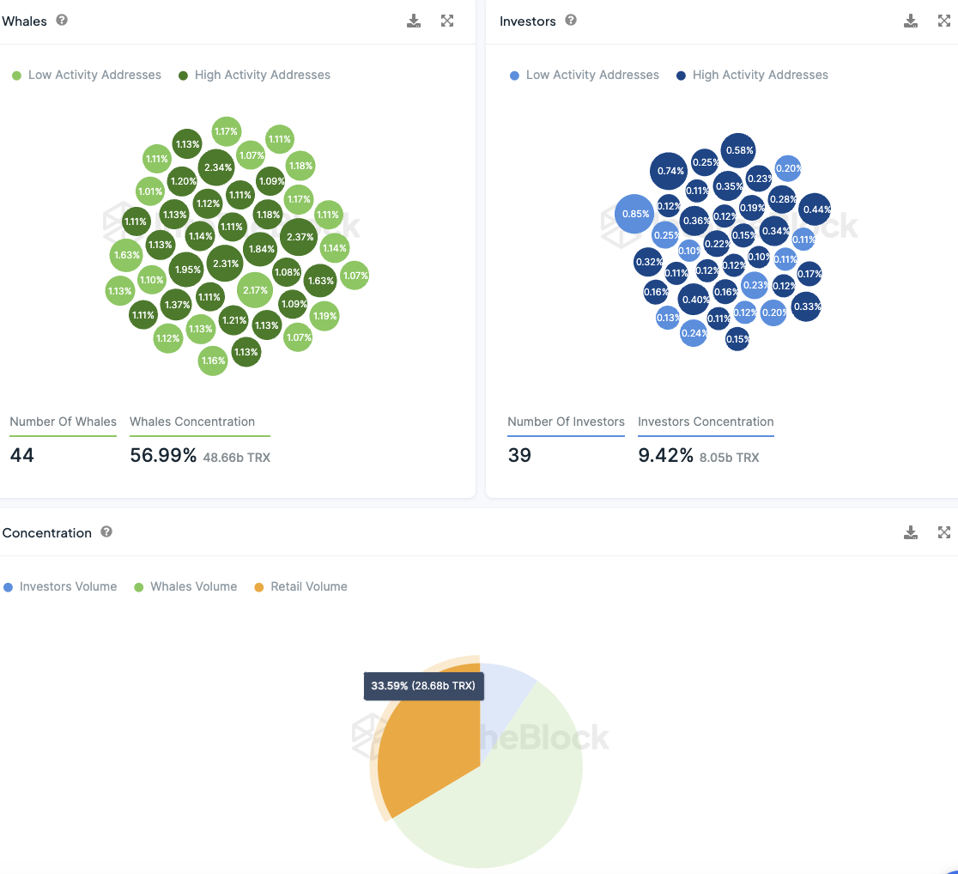This screenshot has width=958, height=874.
Task: Toggle Low Activity Addresses in Investors legend
Action: click(584, 75)
